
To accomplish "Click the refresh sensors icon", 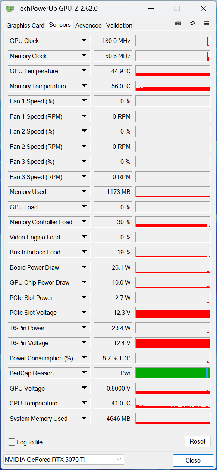I will (x=192, y=23).
